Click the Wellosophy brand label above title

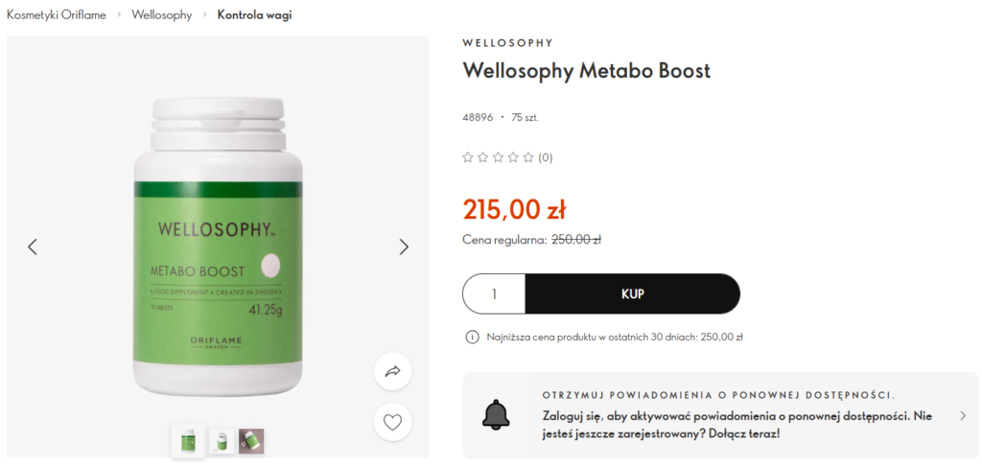(507, 43)
